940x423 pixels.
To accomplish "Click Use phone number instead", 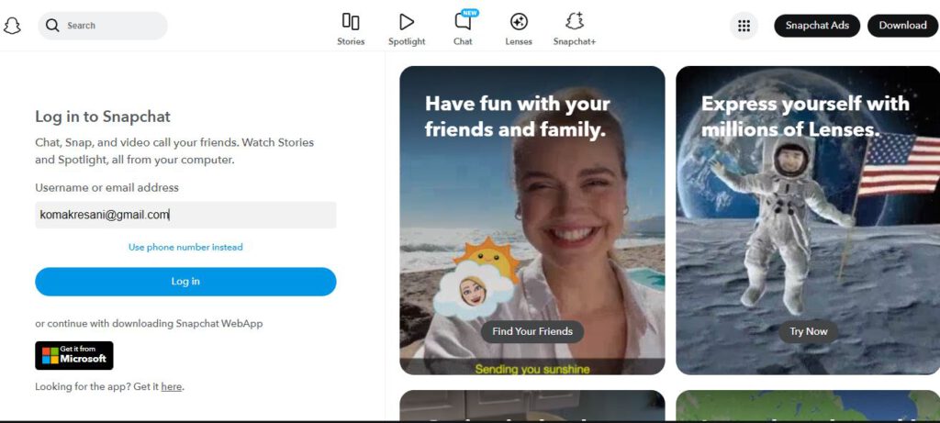I will click(x=185, y=247).
